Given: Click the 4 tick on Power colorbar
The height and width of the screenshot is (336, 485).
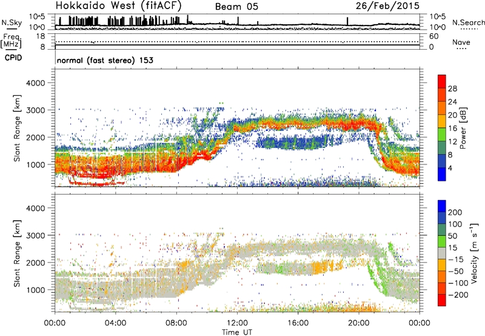Looking at the screenshot, I should click(450, 168).
